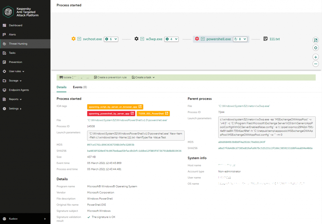Click the Prevention icon in the sidebar

point(4,62)
